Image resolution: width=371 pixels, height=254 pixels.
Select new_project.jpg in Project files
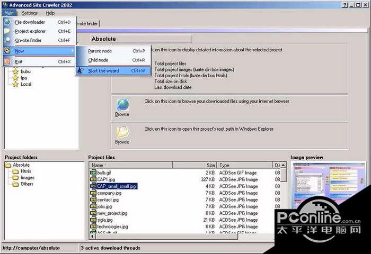(112, 213)
